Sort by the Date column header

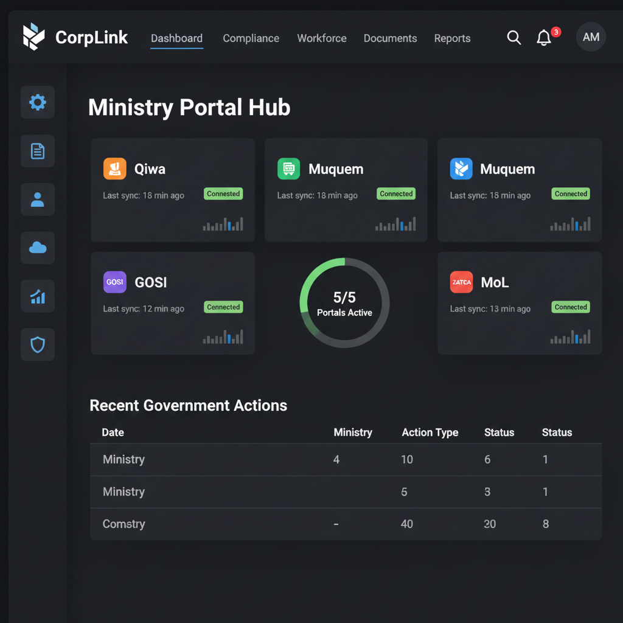tap(113, 433)
